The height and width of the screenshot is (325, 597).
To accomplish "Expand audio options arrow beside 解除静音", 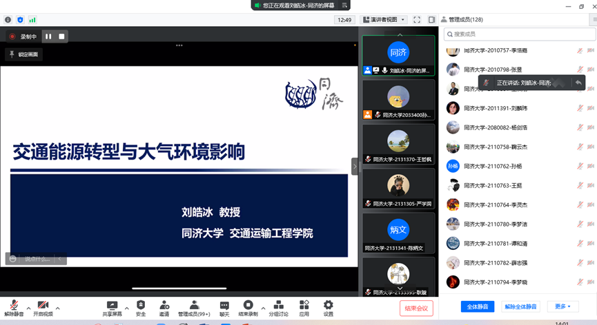I will [28, 308].
